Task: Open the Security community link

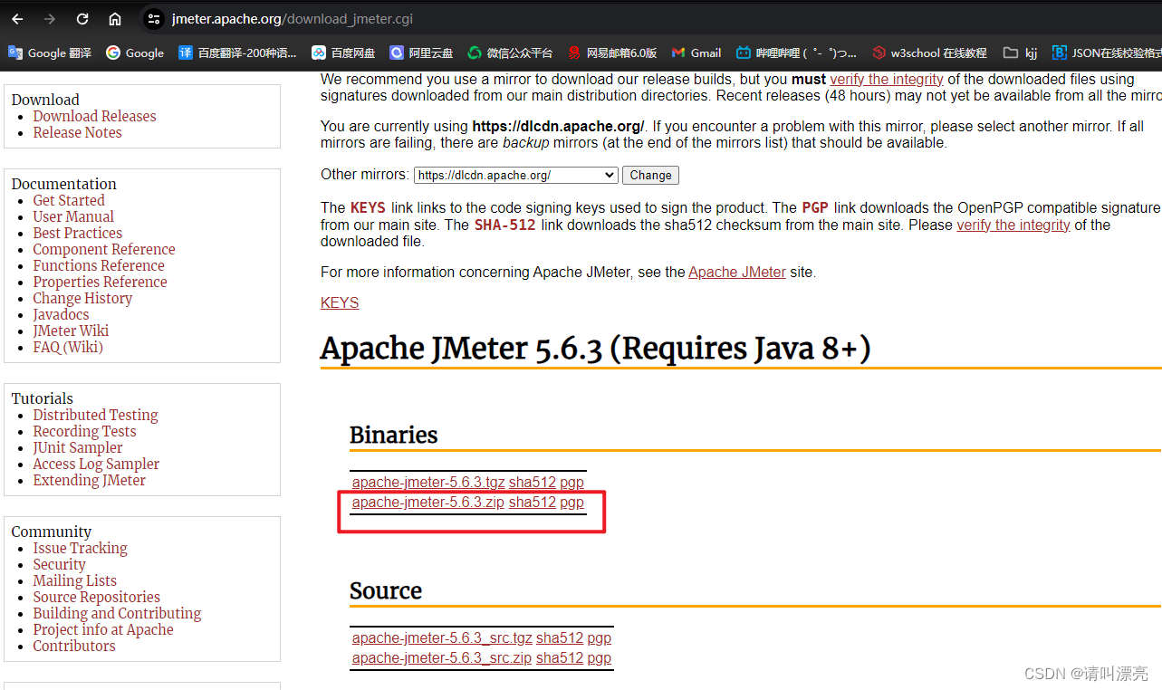Action: point(59,564)
